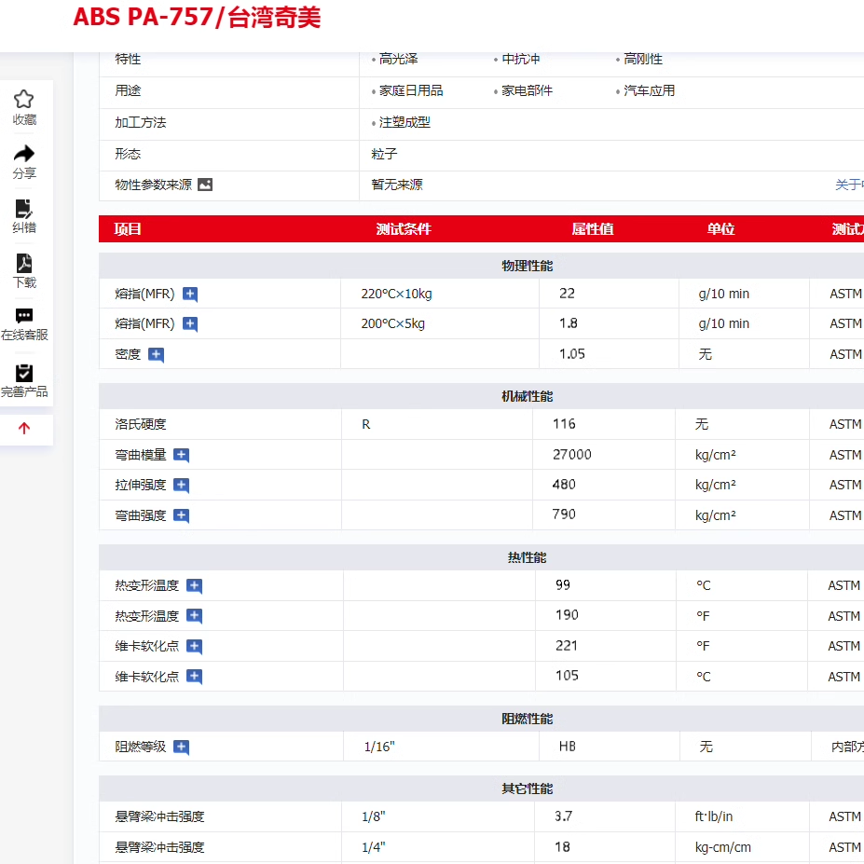Image resolution: width=864 pixels, height=864 pixels.
Task: Click the 完善产品 clipboard icon
Action: (23, 373)
